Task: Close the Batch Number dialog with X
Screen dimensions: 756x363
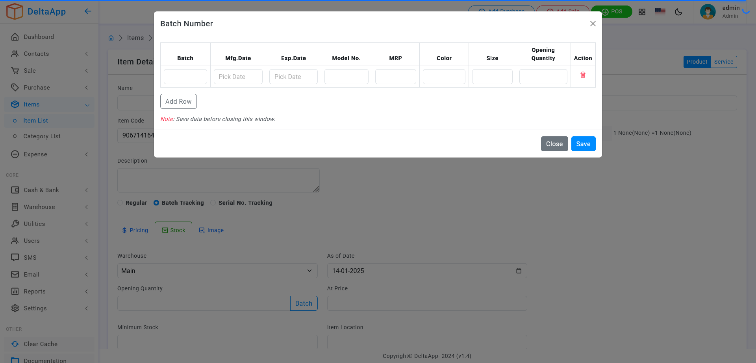Action: tap(593, 24)
